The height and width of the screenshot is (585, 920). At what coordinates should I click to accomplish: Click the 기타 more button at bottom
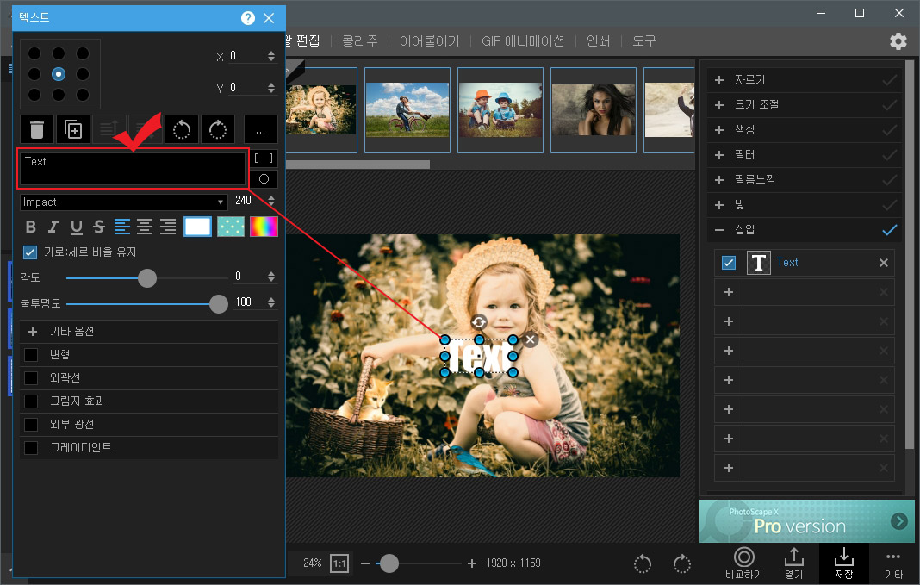click(x=893, y=563)
